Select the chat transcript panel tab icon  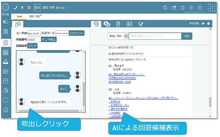coord(18,24)
